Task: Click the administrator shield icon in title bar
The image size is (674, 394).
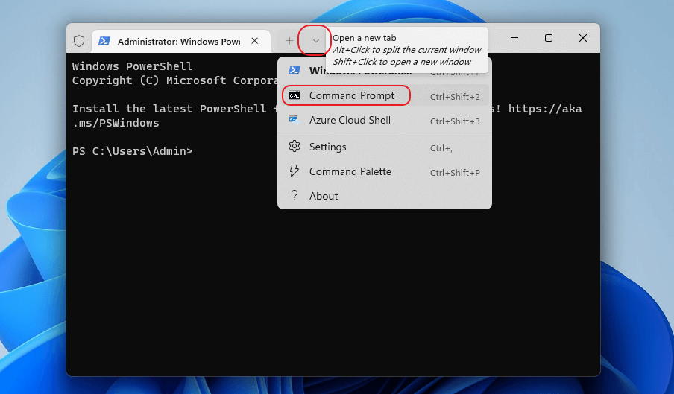Action: (79, 41)
